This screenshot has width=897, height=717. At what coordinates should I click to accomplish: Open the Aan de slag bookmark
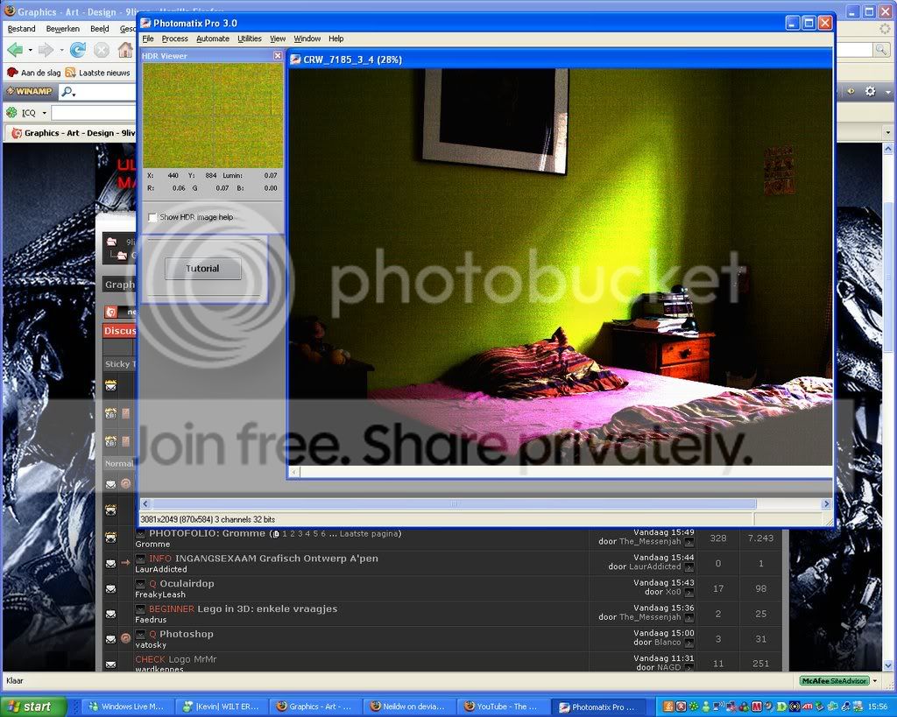click(x=34, y=73)
